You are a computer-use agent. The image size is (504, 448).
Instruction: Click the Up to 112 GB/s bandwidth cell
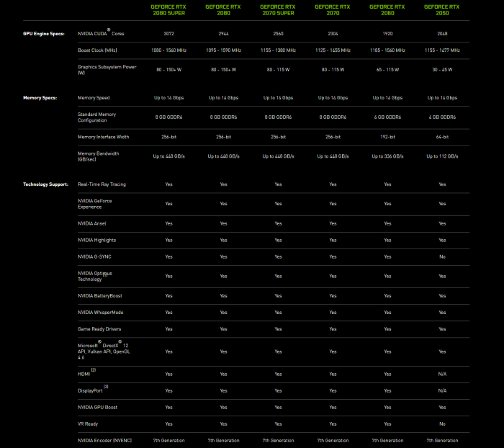coord(442,156)
